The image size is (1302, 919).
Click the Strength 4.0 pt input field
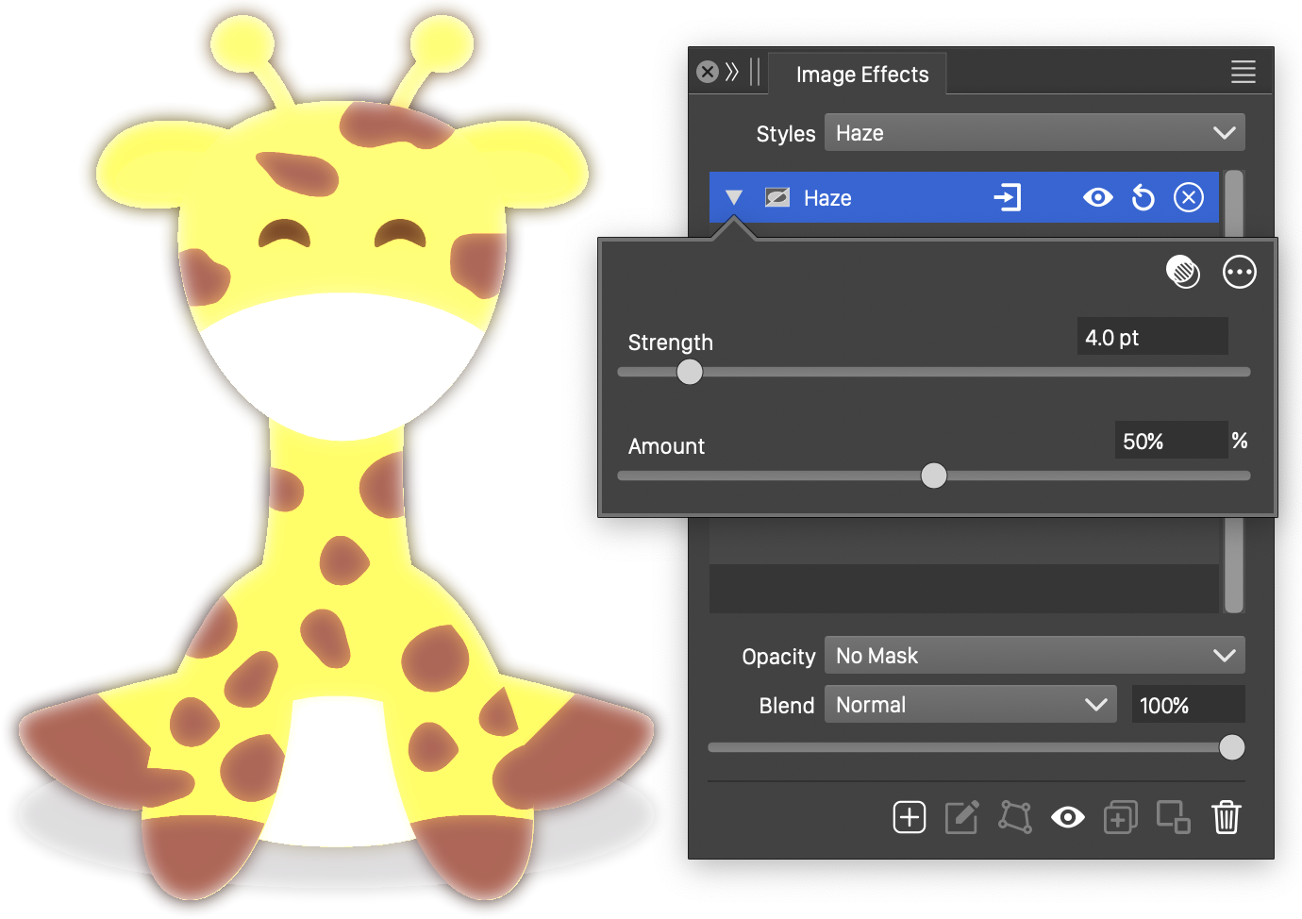(x=1151, y=338)
